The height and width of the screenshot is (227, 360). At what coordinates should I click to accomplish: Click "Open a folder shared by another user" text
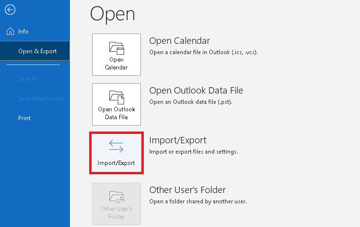[198, 201]
